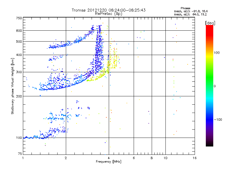The height and width of the screenshot is (172, 229).
Task: Click the black bottom of the phase colorbar
Action: pyautogui.click(x=210, y=144)
